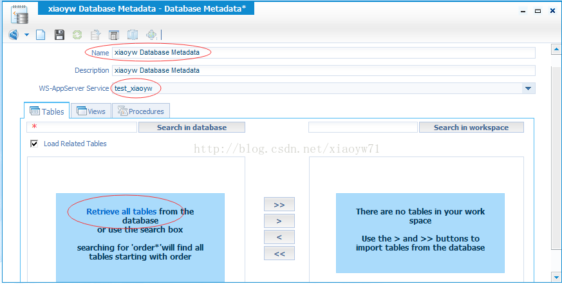Import all tables with the >> button

(x=279, y=204)
